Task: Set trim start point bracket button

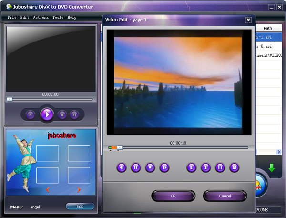Action: (191, 167)
